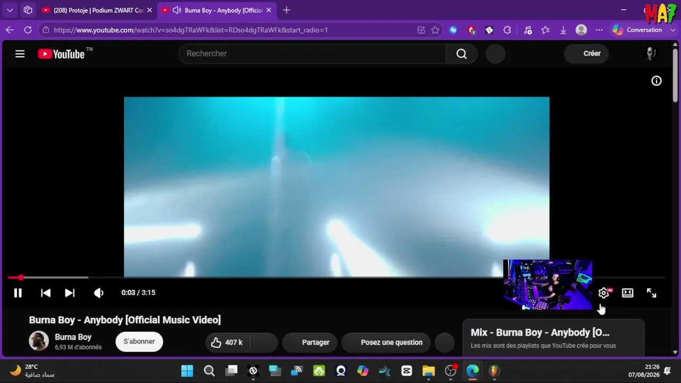Close the Burna Boy - Anybody tab
681x383 pixels.
tap(269, 10)
